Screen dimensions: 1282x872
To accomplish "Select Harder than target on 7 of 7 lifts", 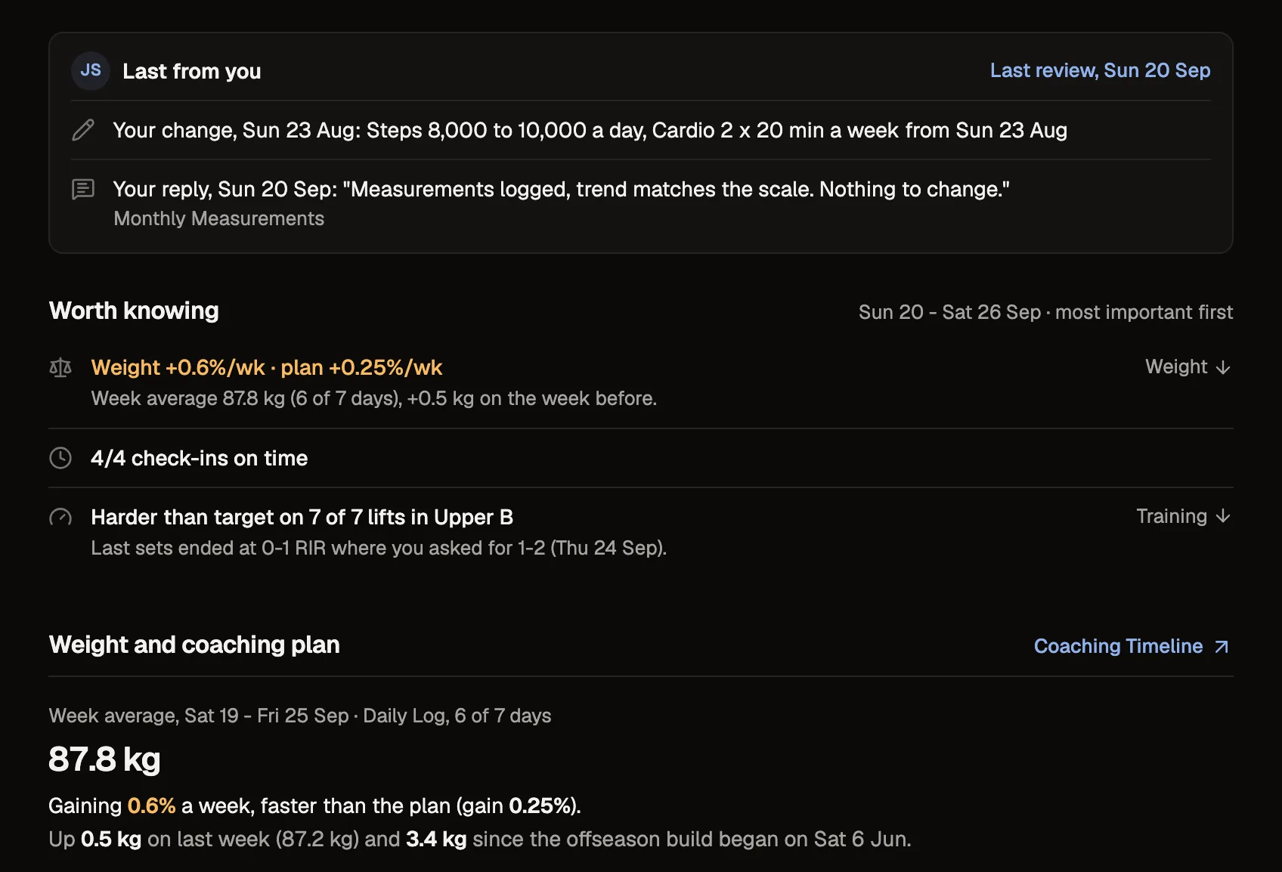I will tap(302, 517).
